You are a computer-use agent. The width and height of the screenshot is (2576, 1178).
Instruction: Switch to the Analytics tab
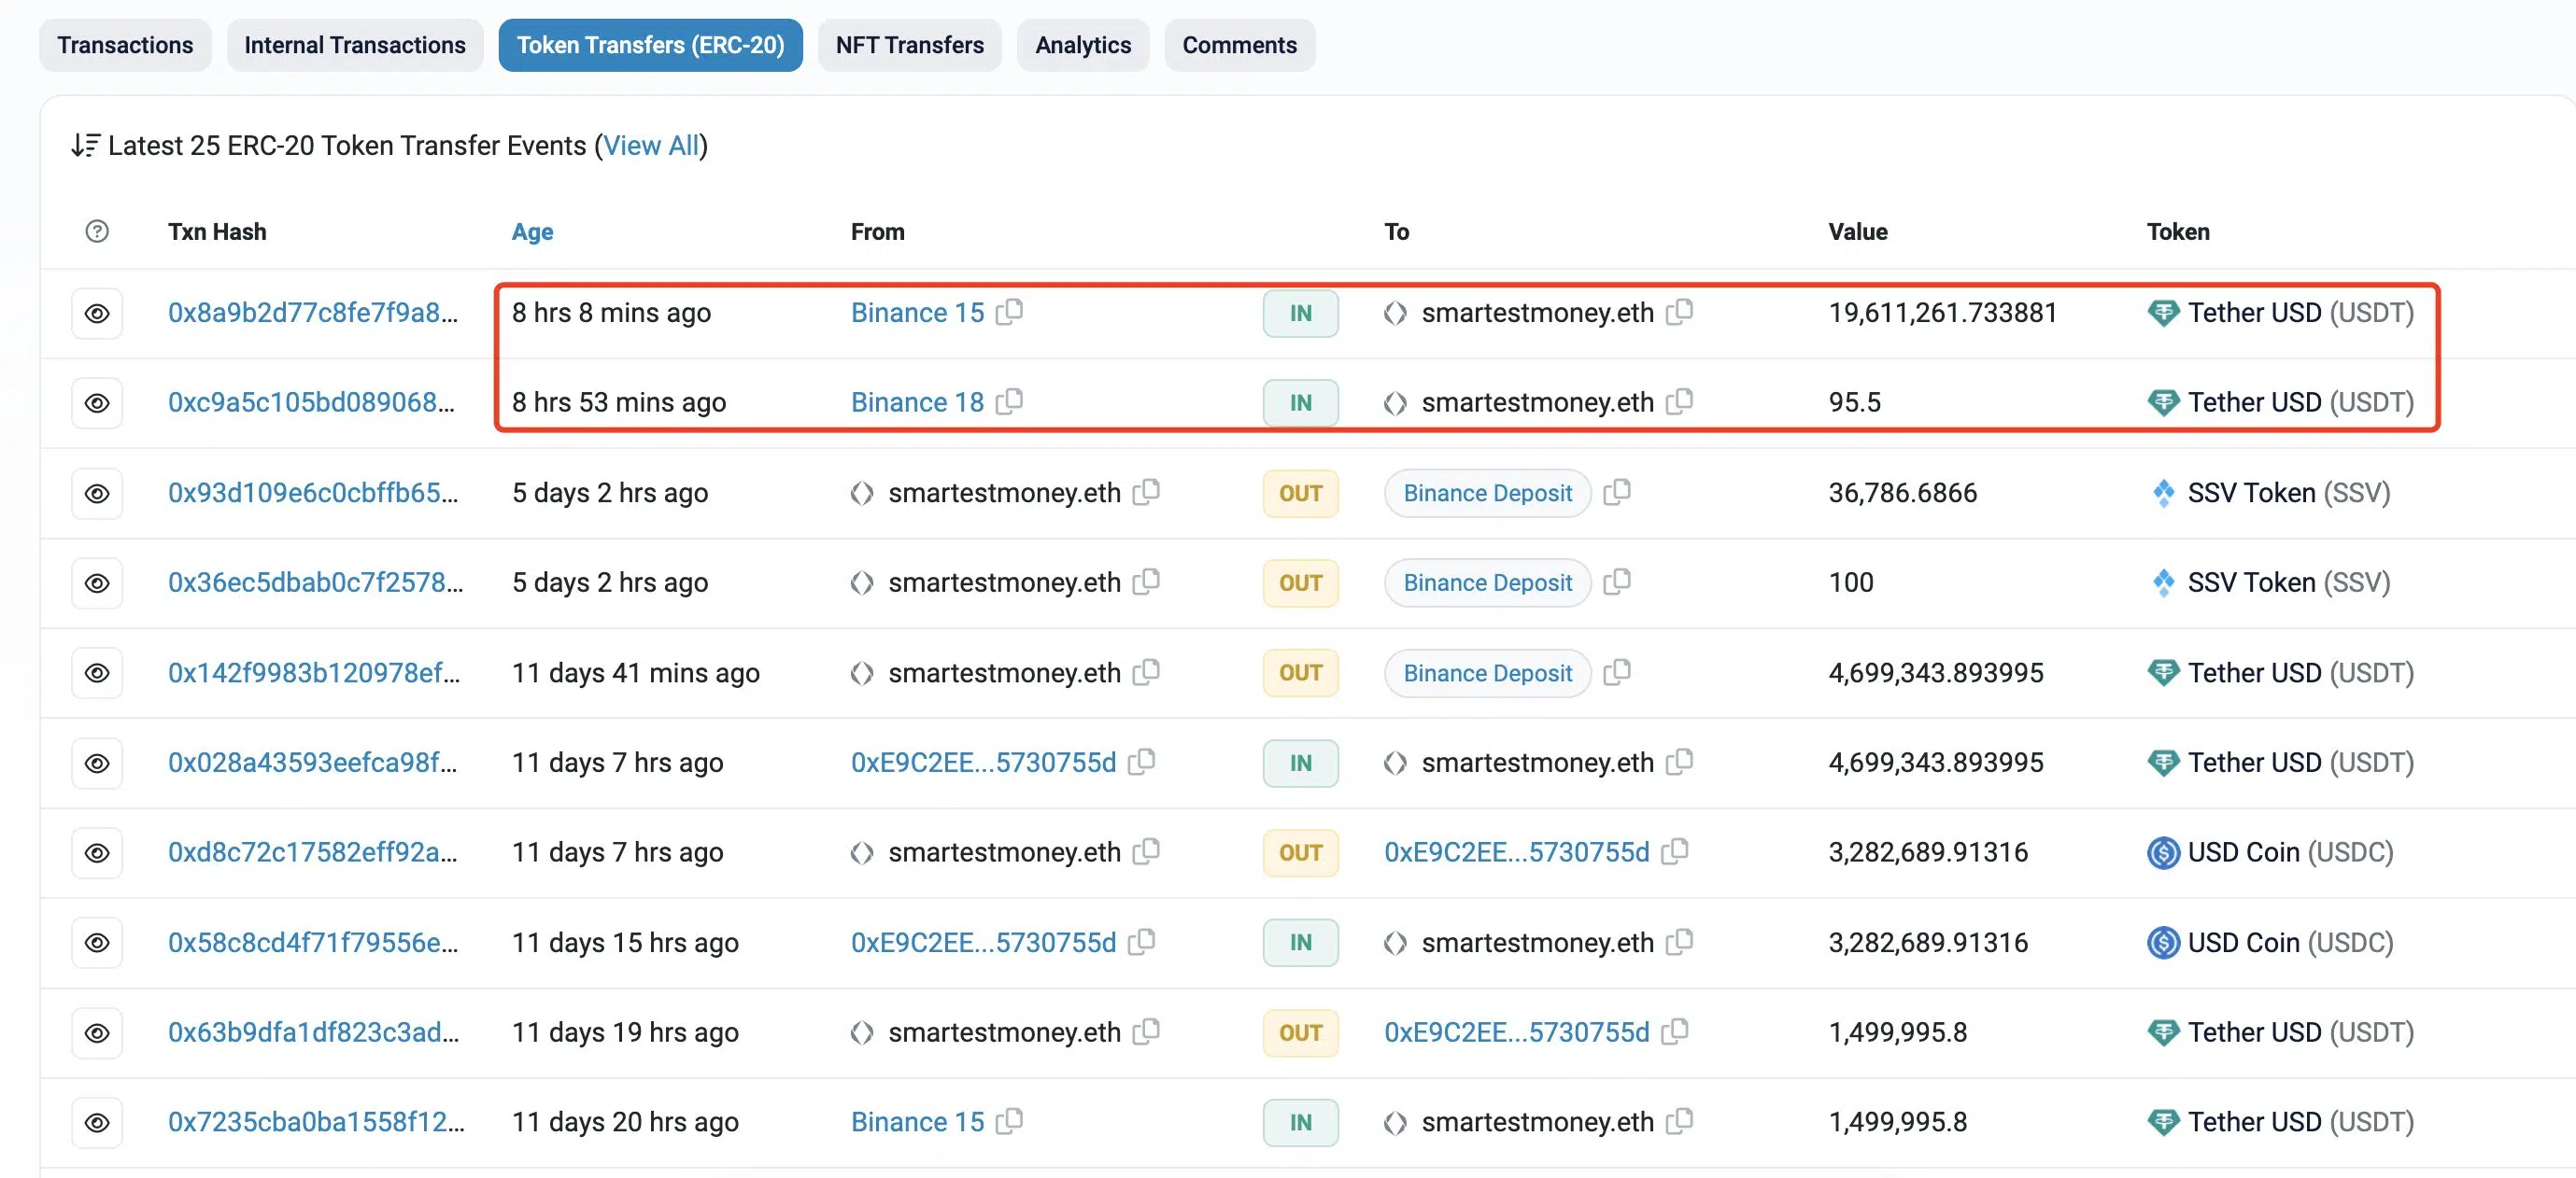point(1083,45)
